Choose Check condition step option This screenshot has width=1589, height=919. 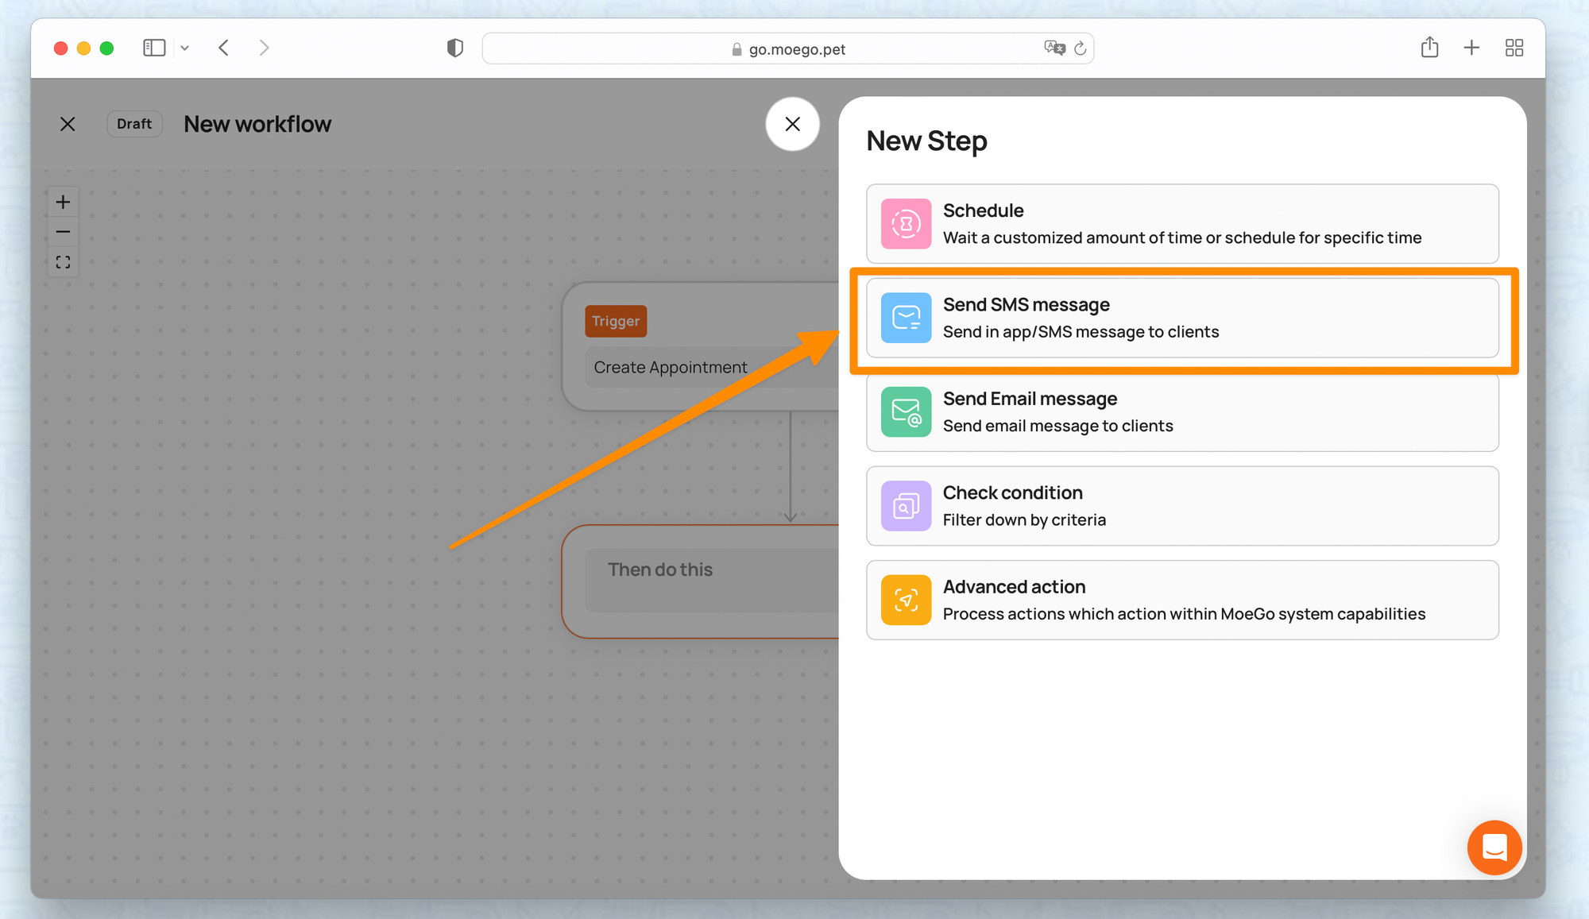(1182, 506)
